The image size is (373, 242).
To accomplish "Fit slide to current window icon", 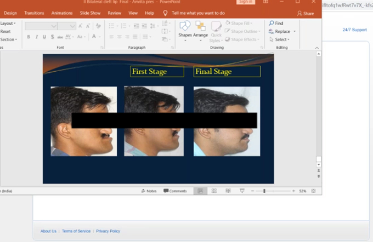I will (314, 191).
